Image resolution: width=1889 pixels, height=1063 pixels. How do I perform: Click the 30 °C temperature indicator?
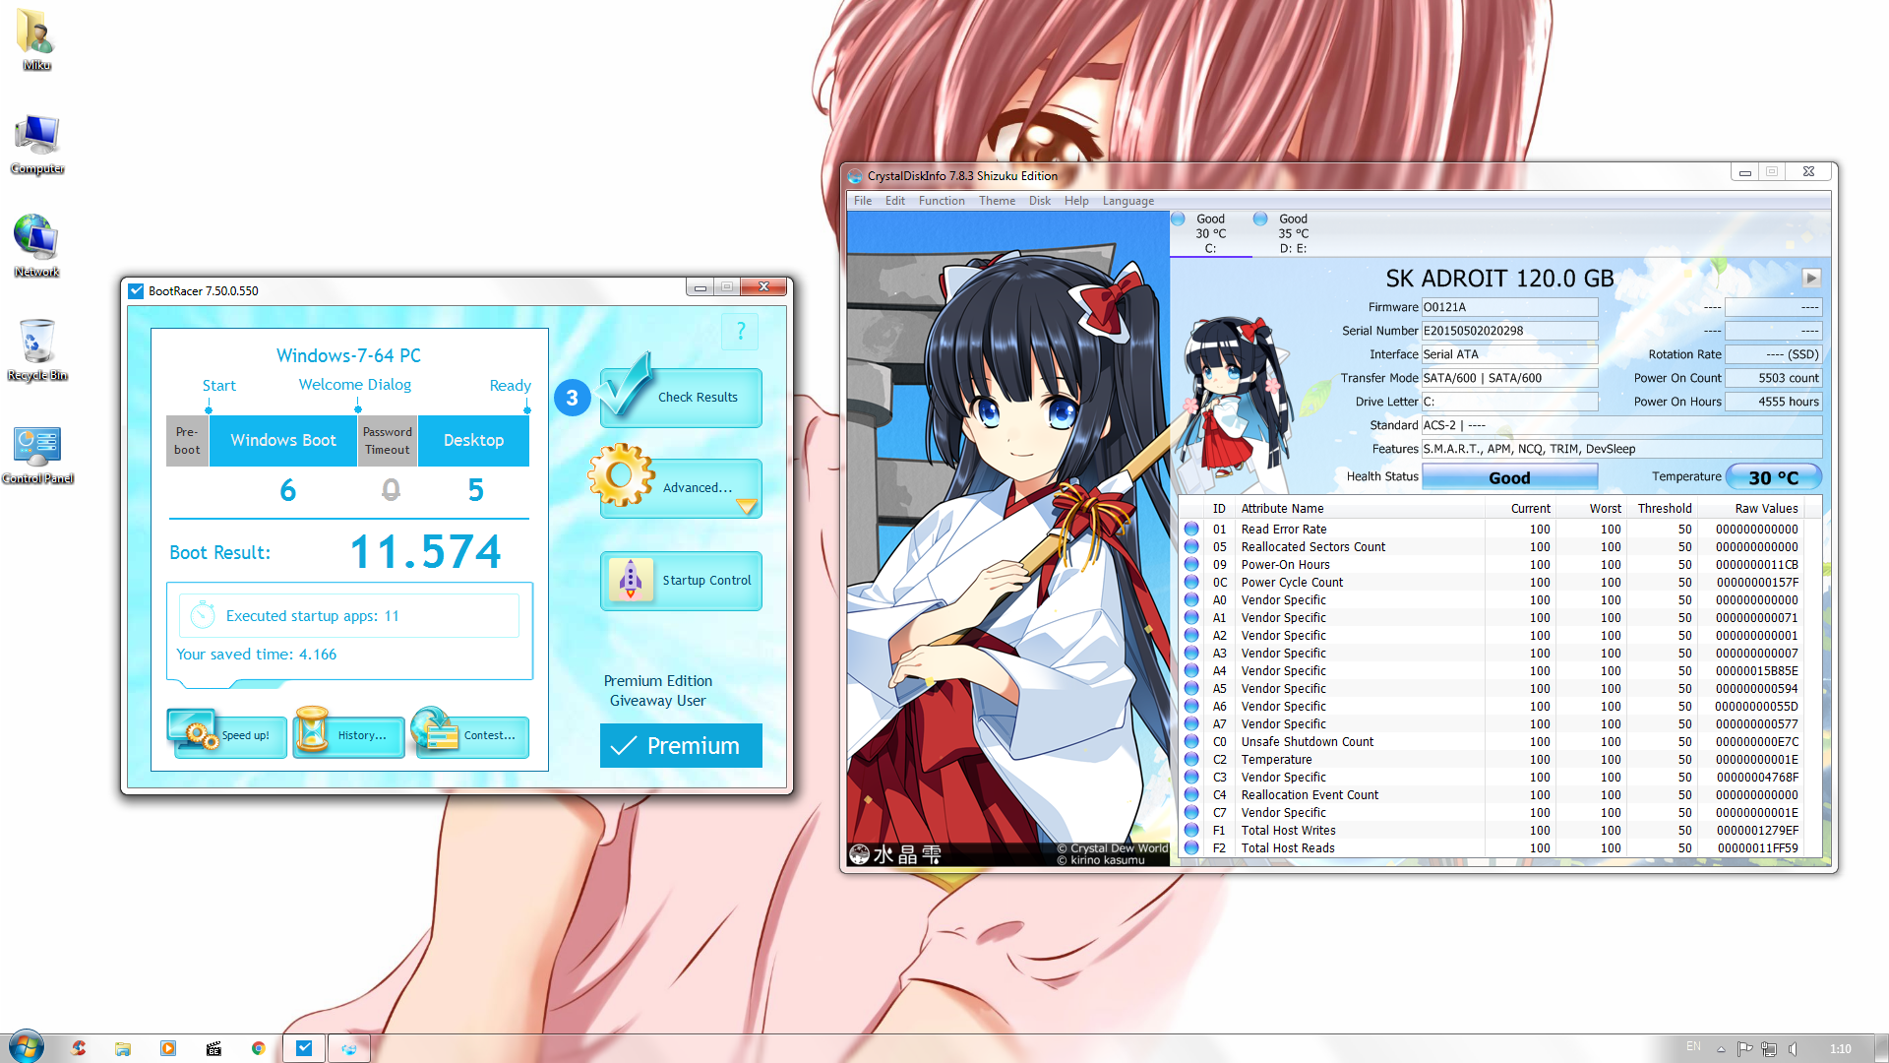tap(1773, 477)
